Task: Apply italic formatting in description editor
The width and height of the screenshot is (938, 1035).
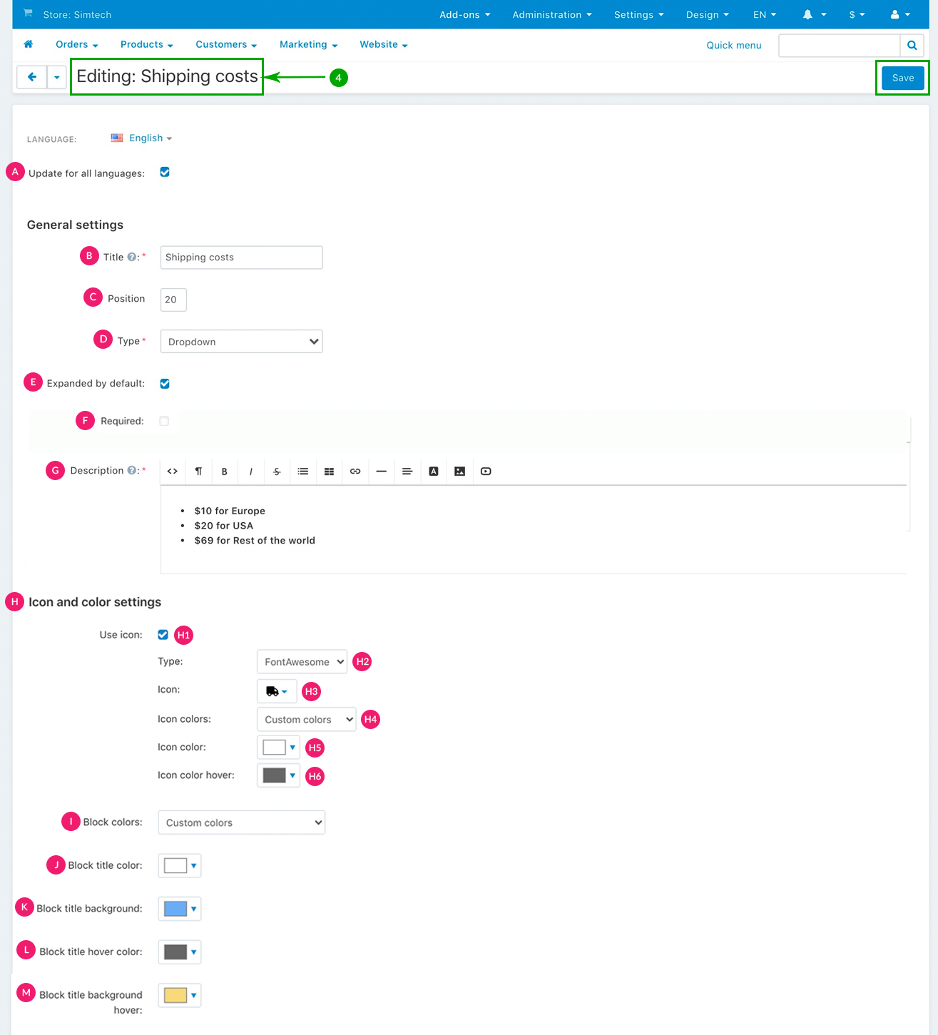Action: (250, 471)
